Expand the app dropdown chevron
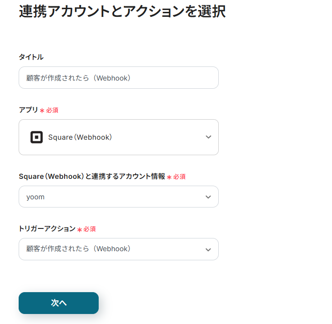Screen dimensions: 332x324 pos(208,137)
